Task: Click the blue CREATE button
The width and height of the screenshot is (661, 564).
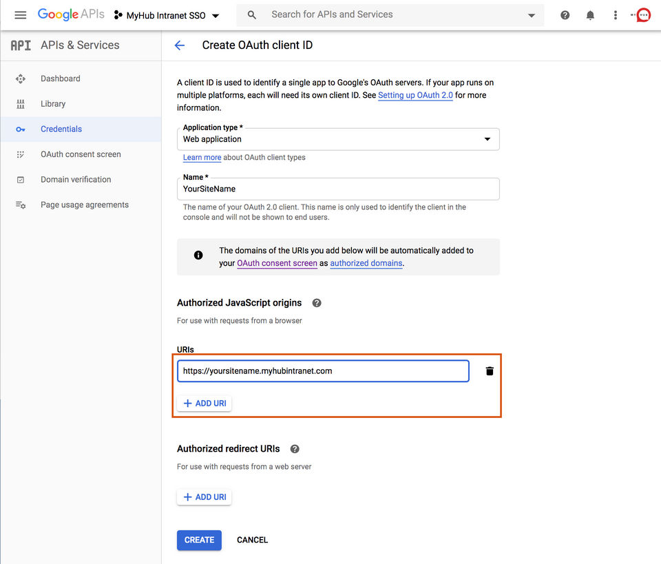Action: [x=199, y=540]
